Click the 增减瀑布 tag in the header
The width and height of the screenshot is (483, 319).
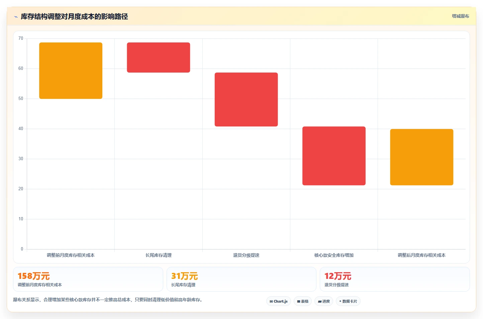[460, 16]
